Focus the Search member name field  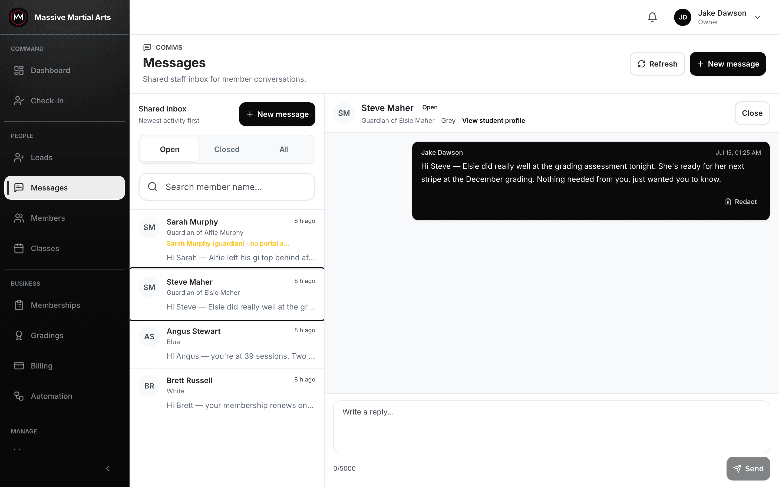pyautogui.click(x=227, y=187)
